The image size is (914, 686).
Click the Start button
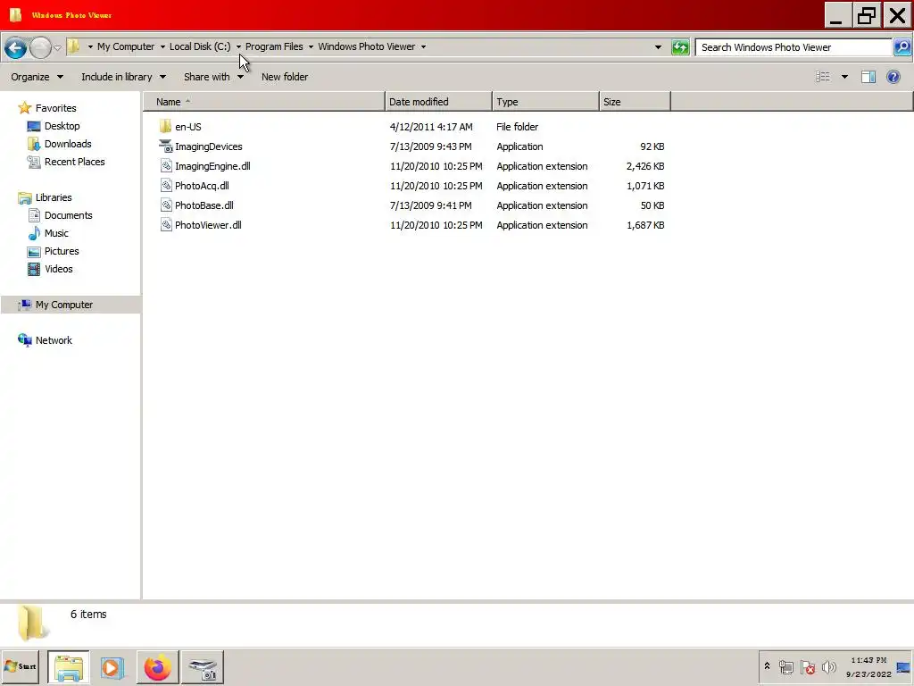pos(20,666)
